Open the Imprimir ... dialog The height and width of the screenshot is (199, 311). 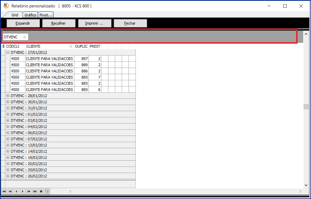(x=95, y=23)
